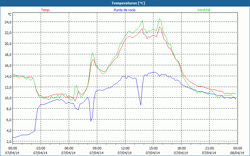This screenshot has width=250, height=156.
Task: Click the dew point minimum near 08:20
Action: tap(91, 121)
